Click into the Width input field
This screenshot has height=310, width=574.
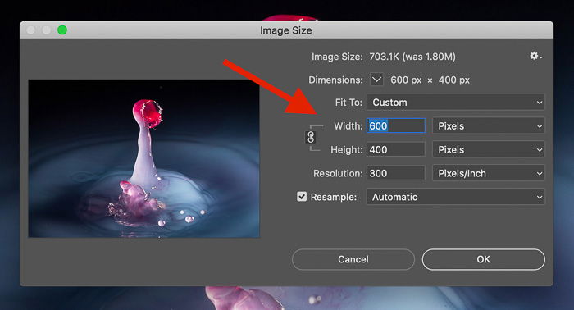tap(396, 126)
